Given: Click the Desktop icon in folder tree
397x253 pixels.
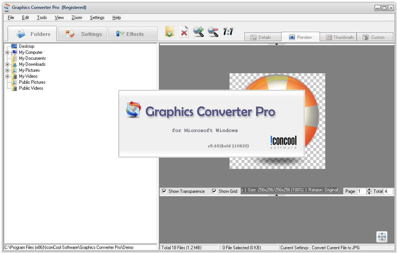Looking at the screenshot, I should click(x=14, y=46).
